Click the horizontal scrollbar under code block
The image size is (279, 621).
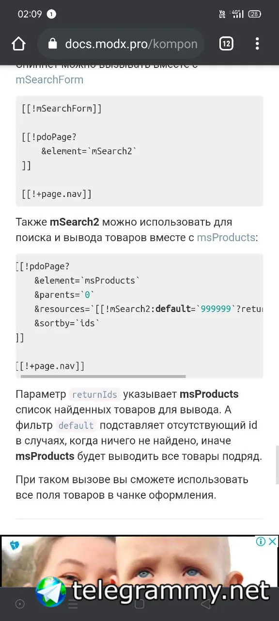(x=103, y=376)
